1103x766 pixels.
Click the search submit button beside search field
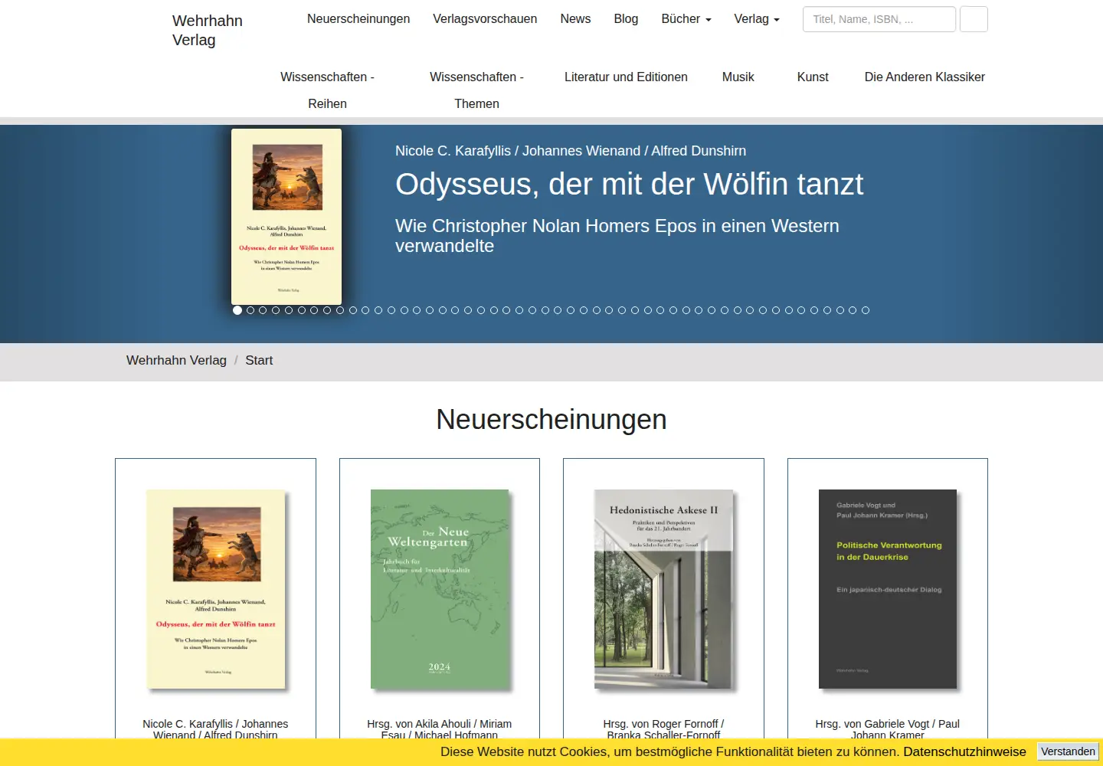[x=974, y=19]
